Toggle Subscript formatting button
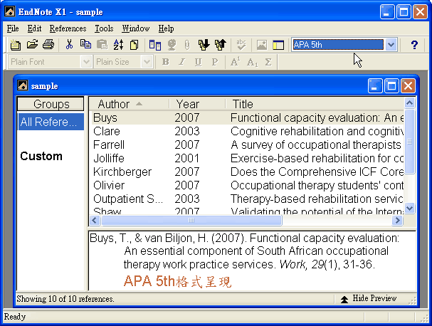The height and width of the screenshot is (326, 432). point(252,62)
